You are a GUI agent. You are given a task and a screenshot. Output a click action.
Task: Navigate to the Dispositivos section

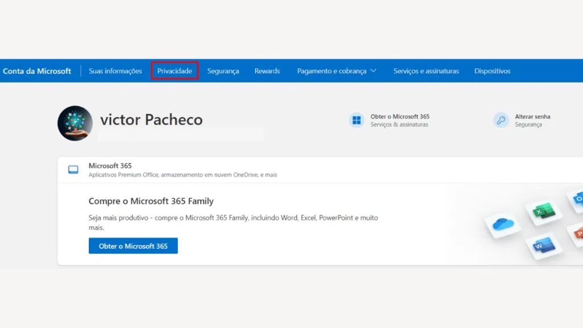click(492, 71)
